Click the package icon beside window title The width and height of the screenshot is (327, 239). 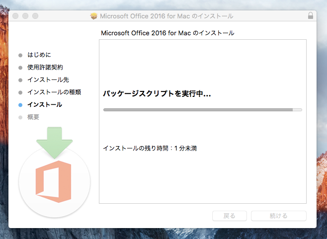coord(94,16)
